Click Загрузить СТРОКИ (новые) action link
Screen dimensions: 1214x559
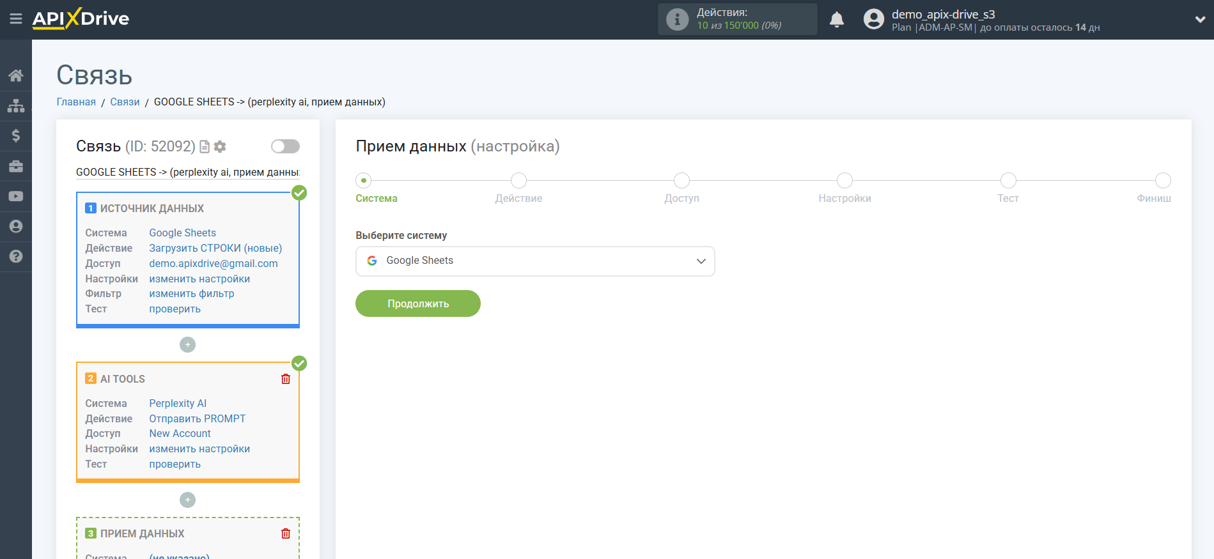215,249
